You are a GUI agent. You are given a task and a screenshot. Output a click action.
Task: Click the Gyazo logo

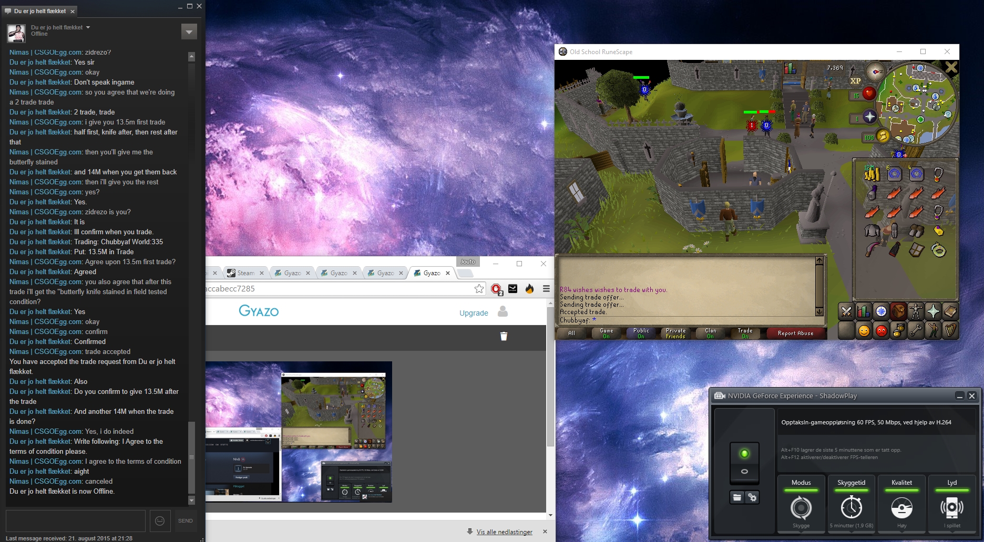(x=259, y=311)
